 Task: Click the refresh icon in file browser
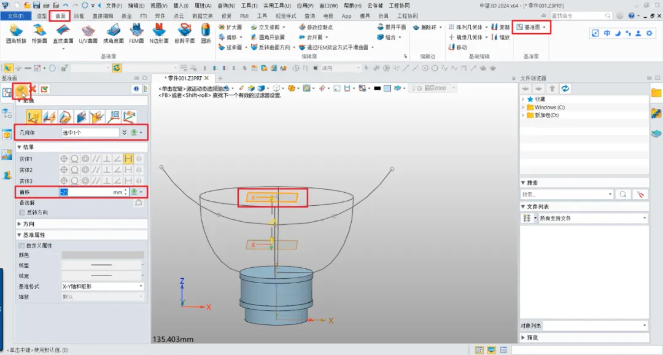tap(565, 89)
